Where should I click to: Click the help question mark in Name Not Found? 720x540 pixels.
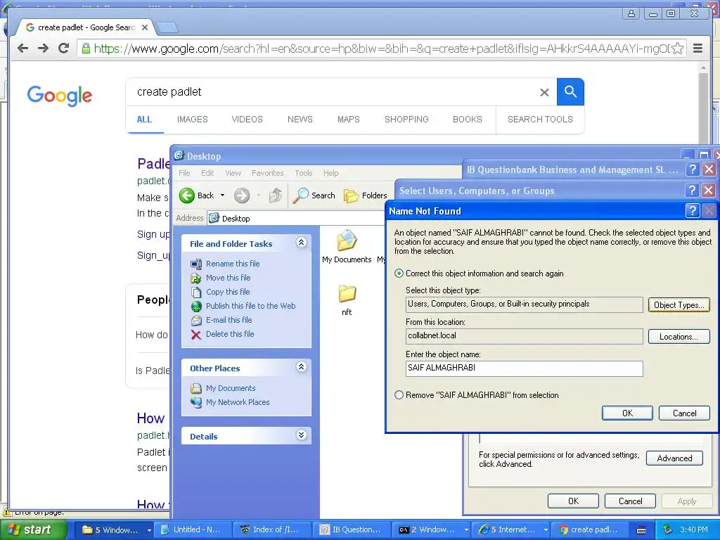point(692,211)
